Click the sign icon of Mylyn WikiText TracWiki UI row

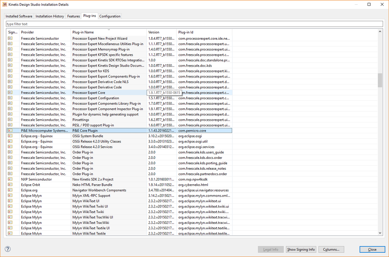10,217
